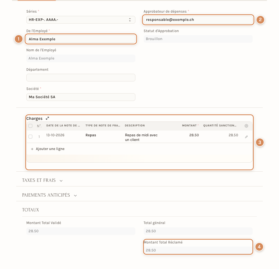Click the De l'Employé field Alma Exemple
The width and height of the screenshot is (279, 269).
pyautogui.click(x=81, y=39)
